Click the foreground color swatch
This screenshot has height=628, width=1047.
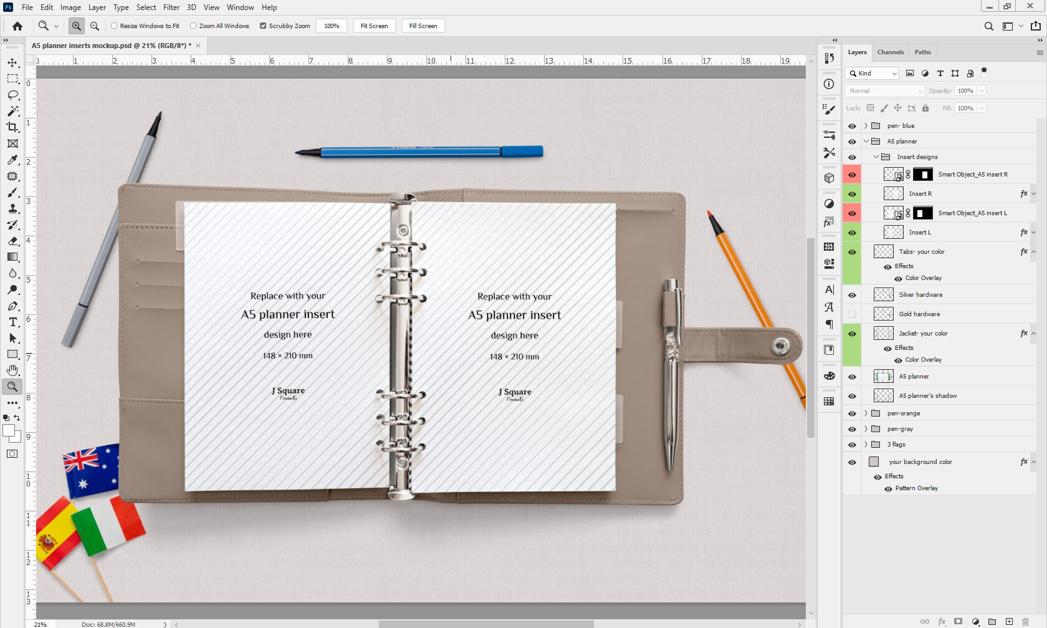[9, 429]
